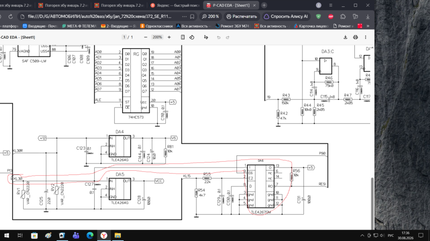Open Task View on the taskbar
Viewport: 430px width, 241px height.
click(x=20, y=235)
